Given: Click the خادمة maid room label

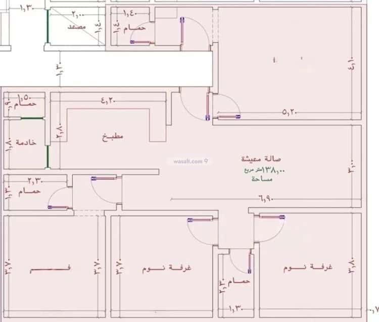Looking at the screenshot, I should click(26, 142).
